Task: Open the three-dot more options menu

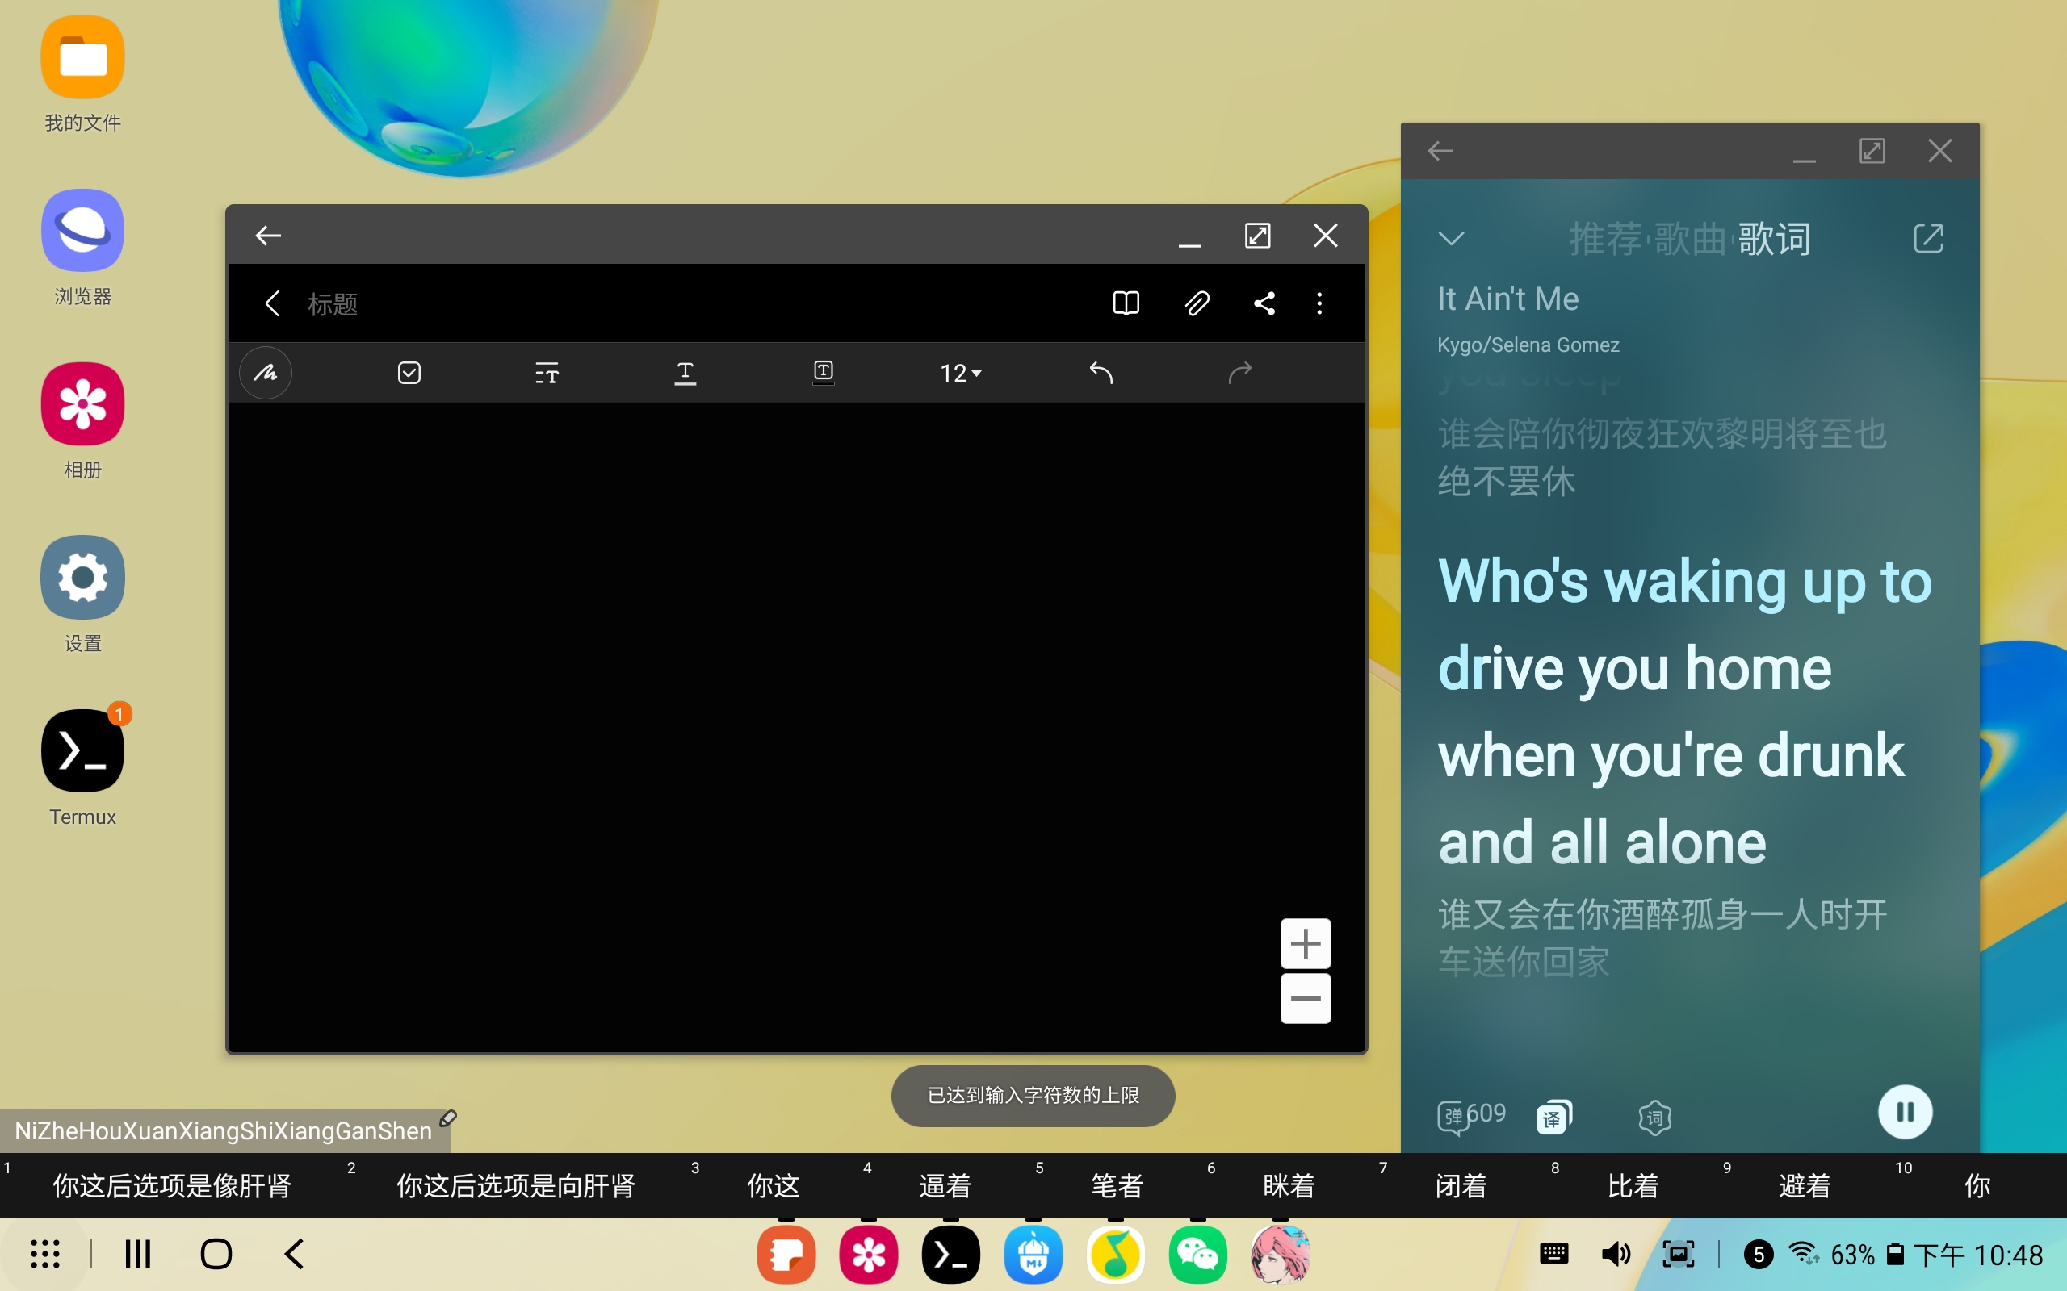Action: [1319, 304]
